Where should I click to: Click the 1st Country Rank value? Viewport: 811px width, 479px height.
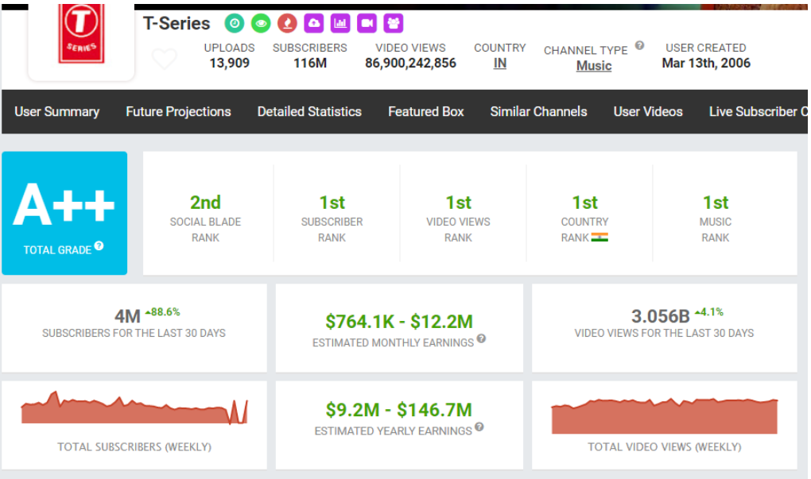pos(584,202)
